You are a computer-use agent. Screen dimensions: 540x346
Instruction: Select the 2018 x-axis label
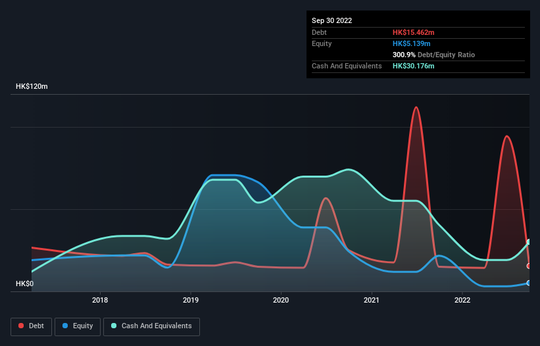[x=100, y=300]
